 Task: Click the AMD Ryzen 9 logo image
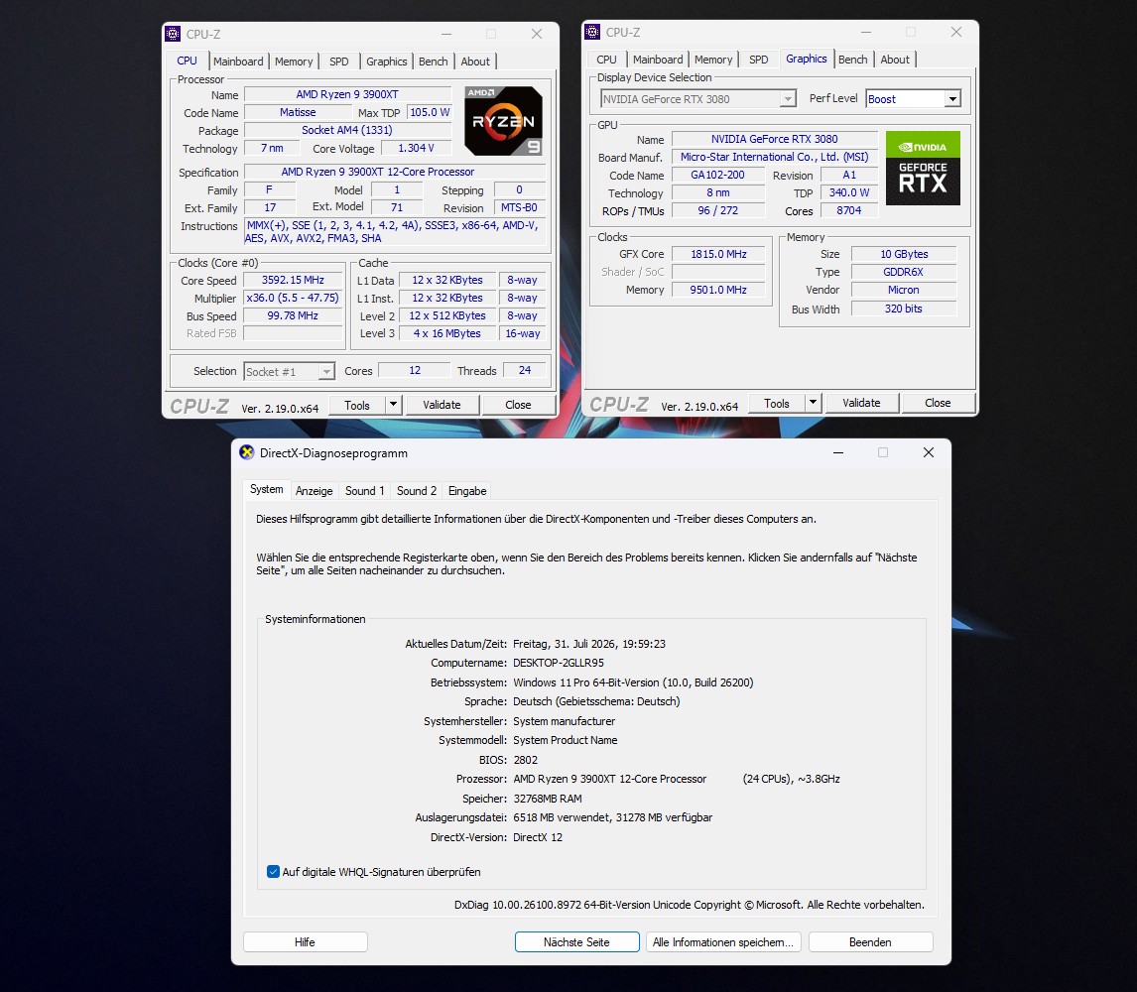pos(503,121)
